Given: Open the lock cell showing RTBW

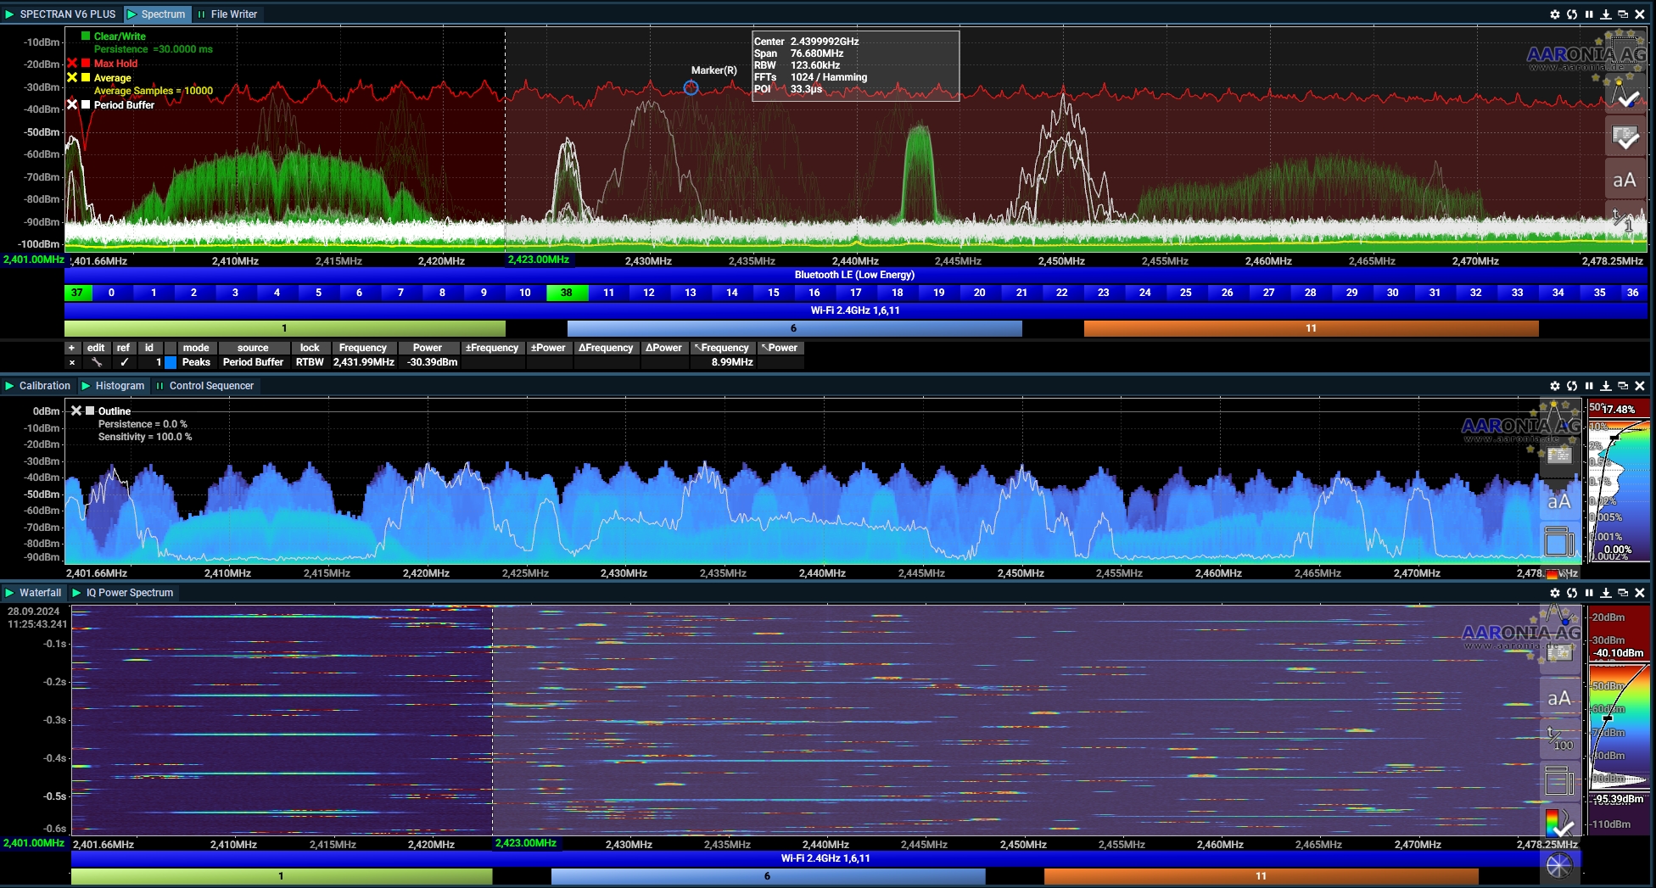Looking at the screenshot, I should (x=310, y=362).
